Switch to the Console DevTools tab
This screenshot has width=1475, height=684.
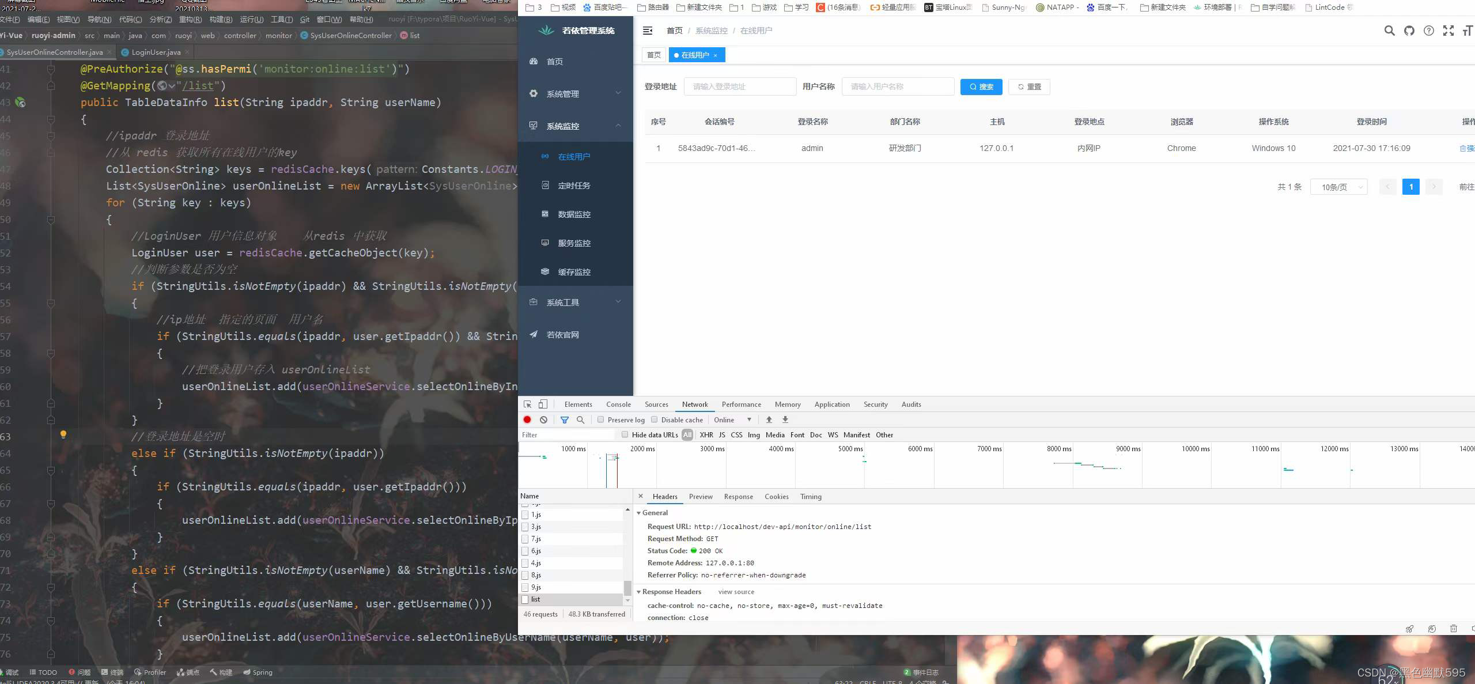coord(618,405)
